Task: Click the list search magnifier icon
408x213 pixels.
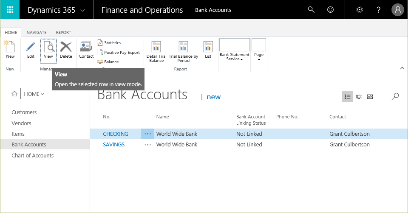Action: [395, 96]
